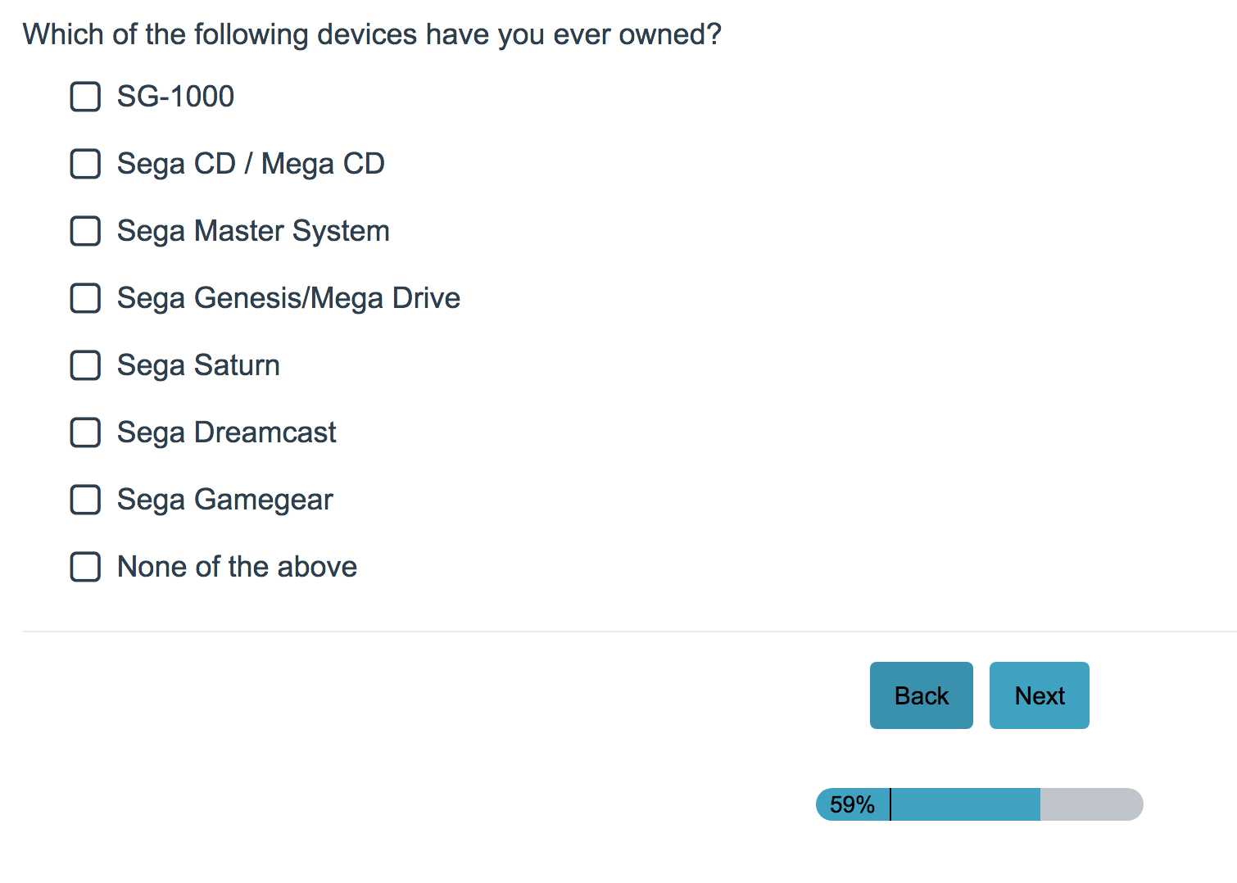Viewport: 1237px width, 883px height.
Task: Click the "SG-1000" option label text
Action: click(175, 97)
